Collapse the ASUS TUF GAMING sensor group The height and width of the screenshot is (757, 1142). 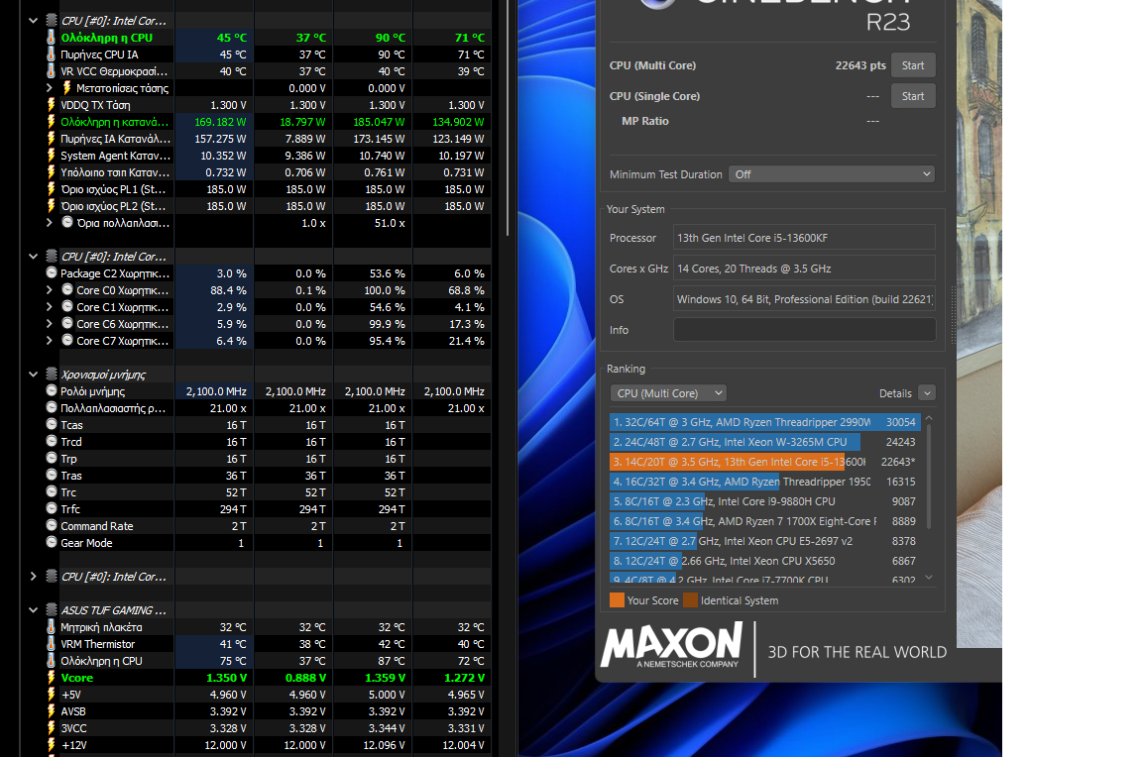pyautogui.click(x=33, y=610)
